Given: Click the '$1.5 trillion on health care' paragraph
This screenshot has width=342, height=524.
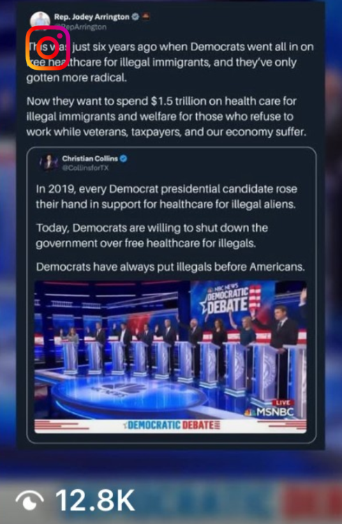Looking at the screenshot, I should tap(167, 117).
